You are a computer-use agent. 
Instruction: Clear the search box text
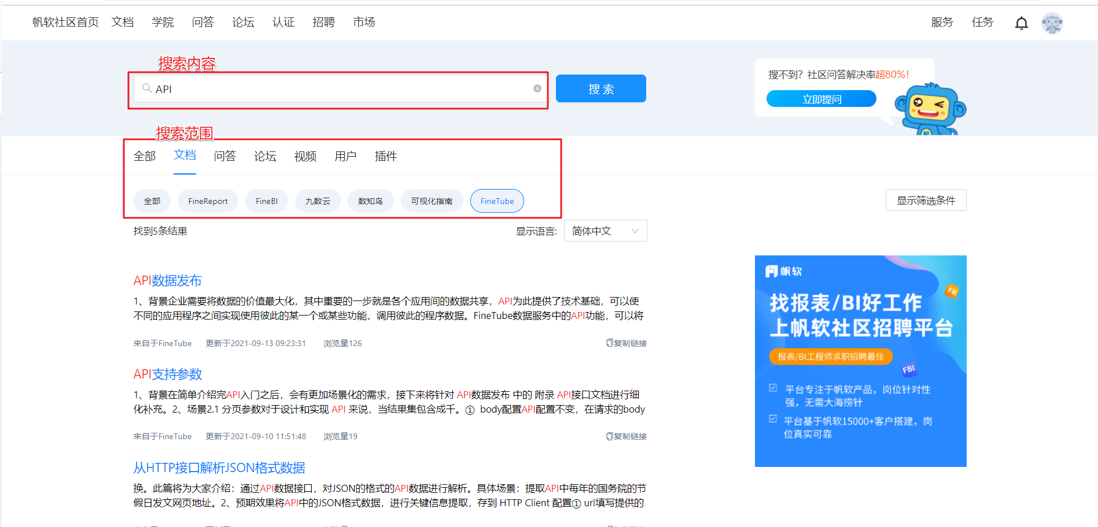[x=537, y=88]
